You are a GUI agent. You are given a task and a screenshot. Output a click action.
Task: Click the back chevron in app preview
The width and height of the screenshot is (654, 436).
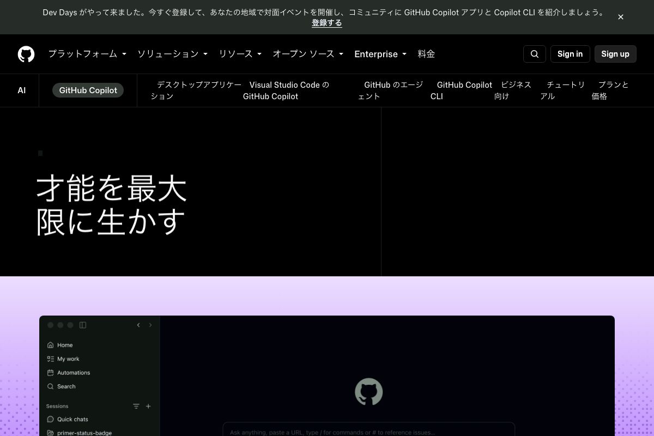pos(138,325)
